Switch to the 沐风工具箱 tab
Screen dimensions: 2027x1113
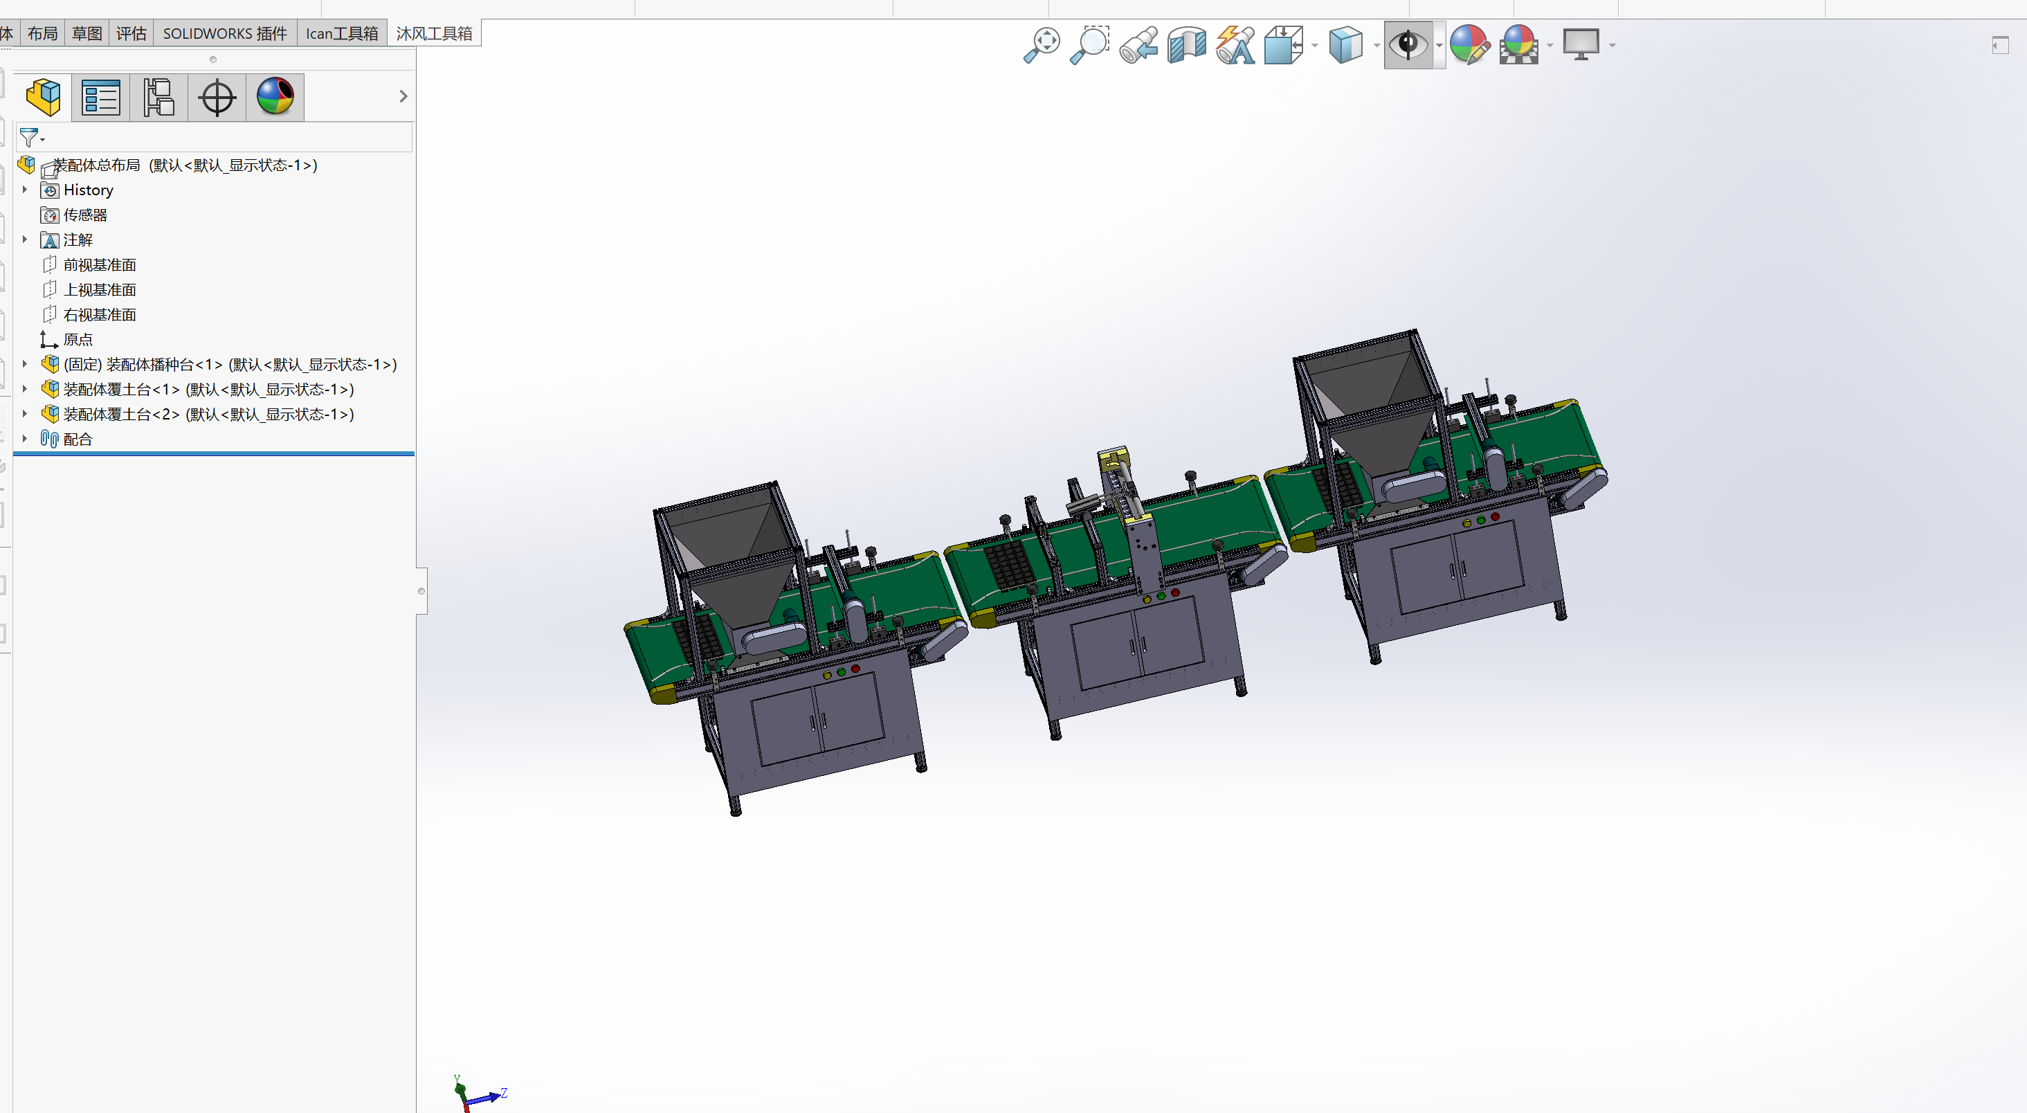[435, 33]
